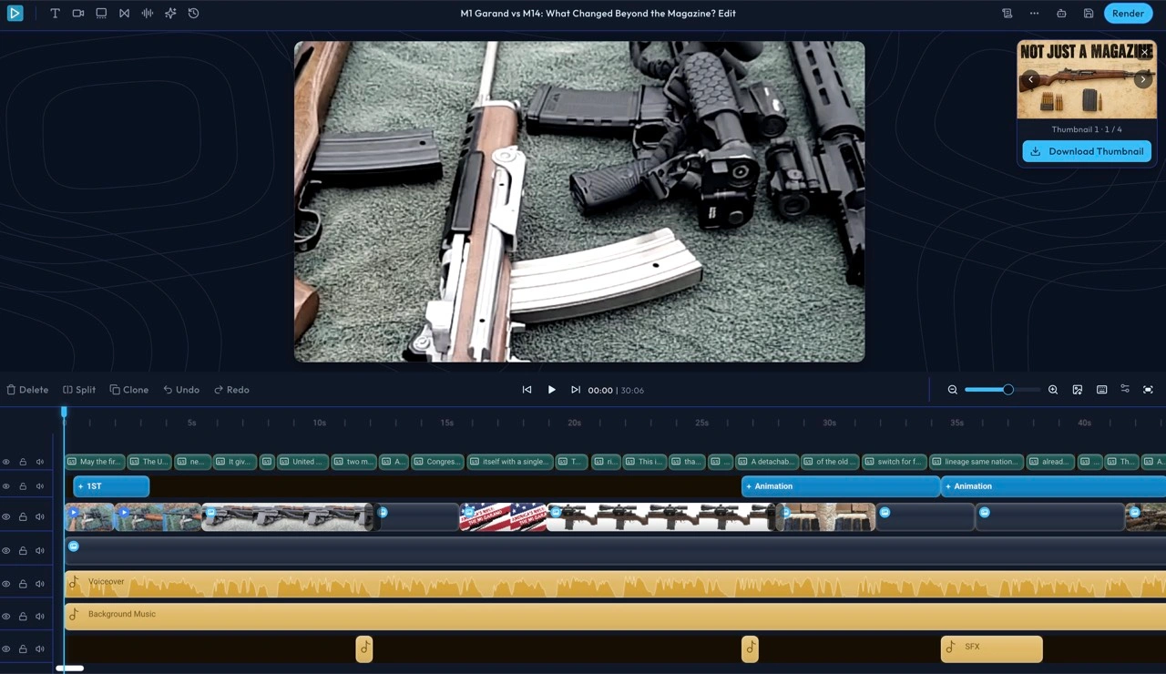Hide the captions track with eye icon
The image size is (1166, 674).
click(x=6, y=462)
